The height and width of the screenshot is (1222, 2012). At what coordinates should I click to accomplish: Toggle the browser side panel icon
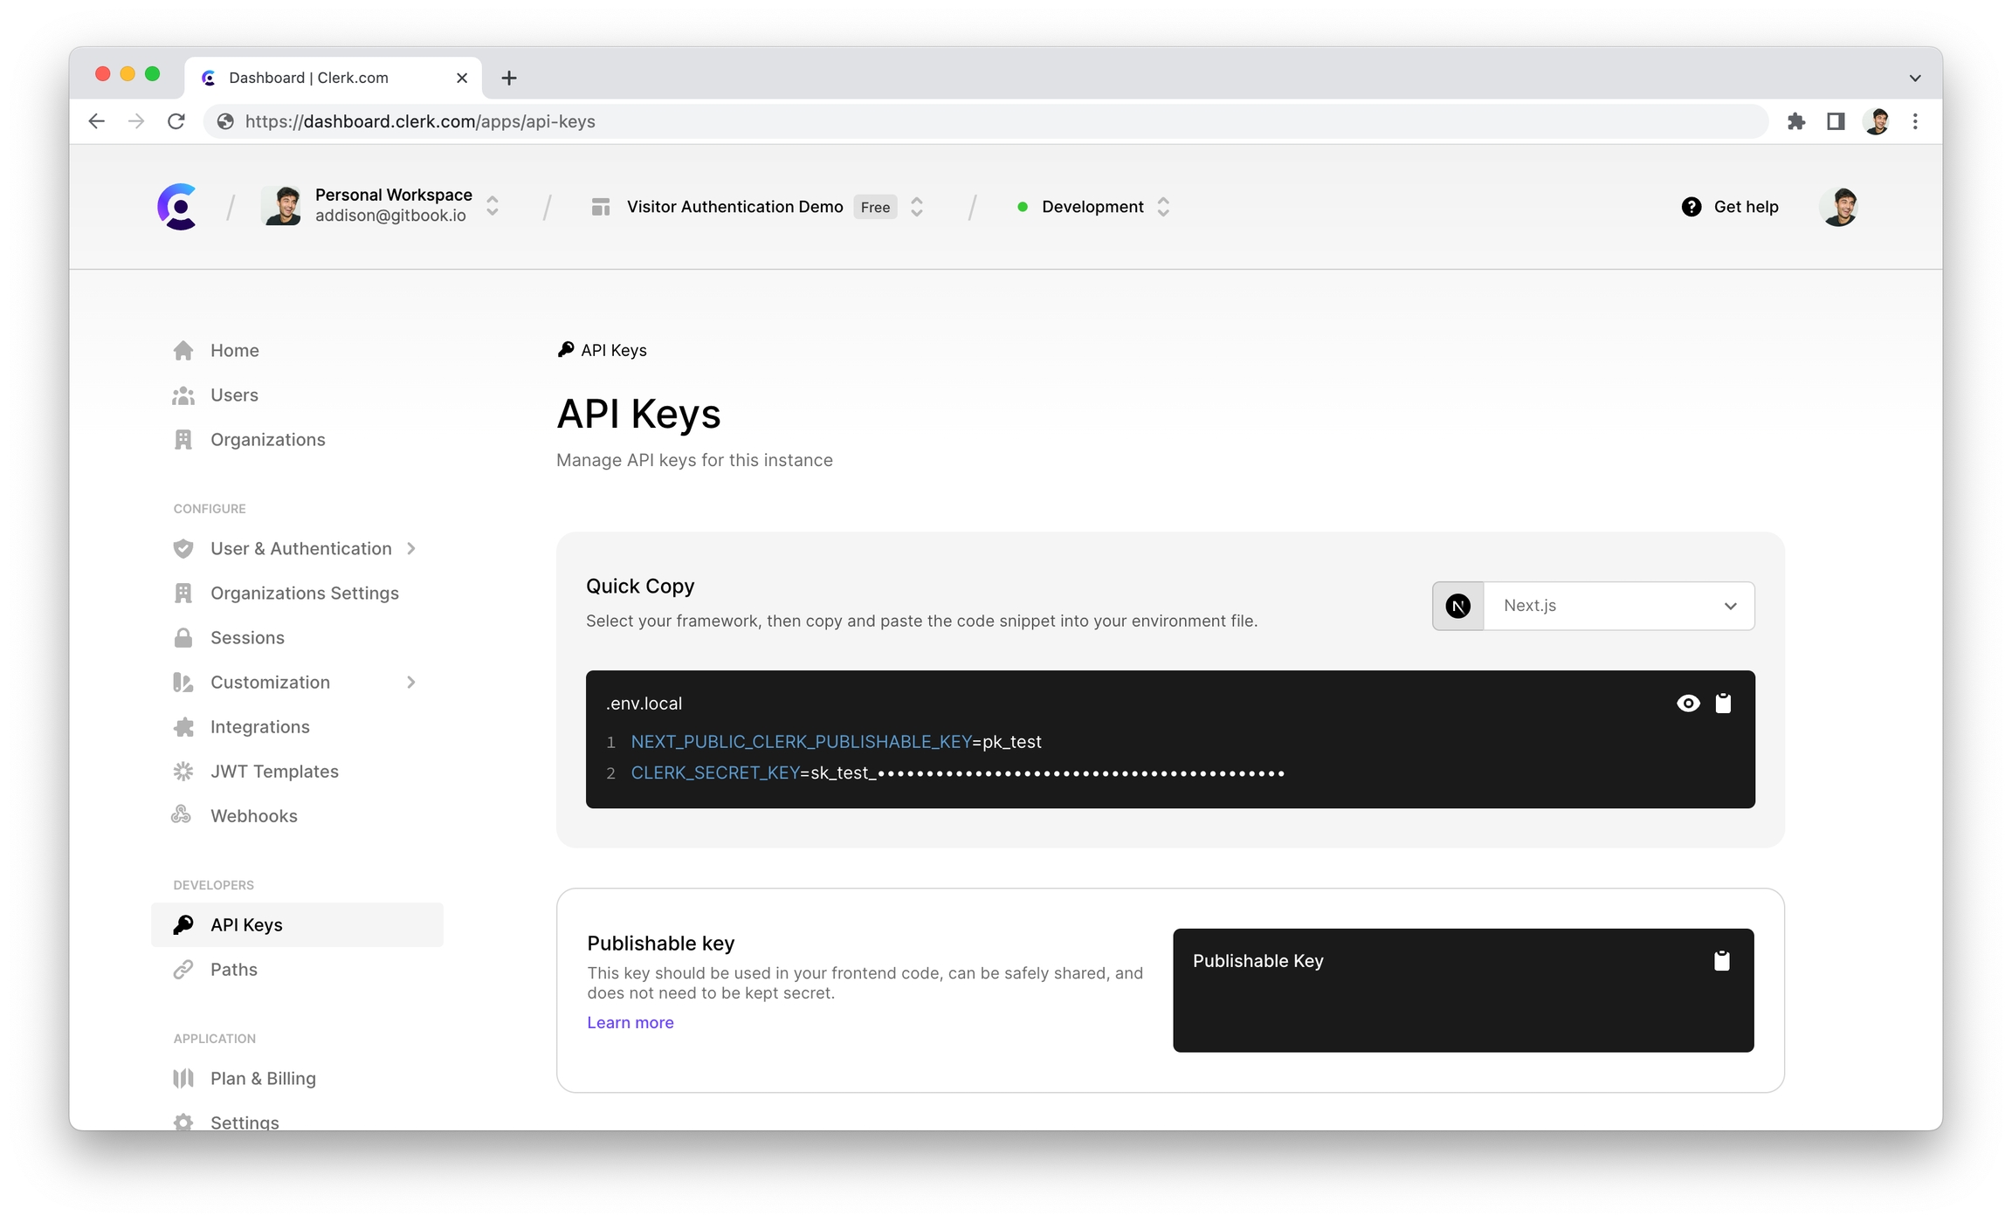click(x=1836, y=121)
